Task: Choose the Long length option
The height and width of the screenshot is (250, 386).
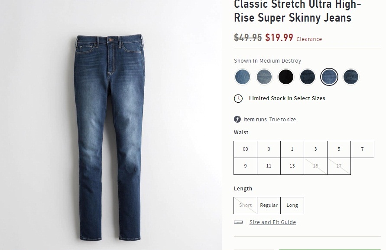Action: pyautogui.click(x=292, y=206)
